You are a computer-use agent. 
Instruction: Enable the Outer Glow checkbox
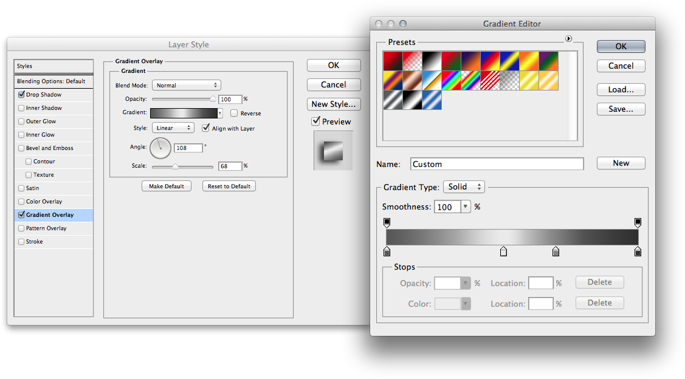point(21,121)
